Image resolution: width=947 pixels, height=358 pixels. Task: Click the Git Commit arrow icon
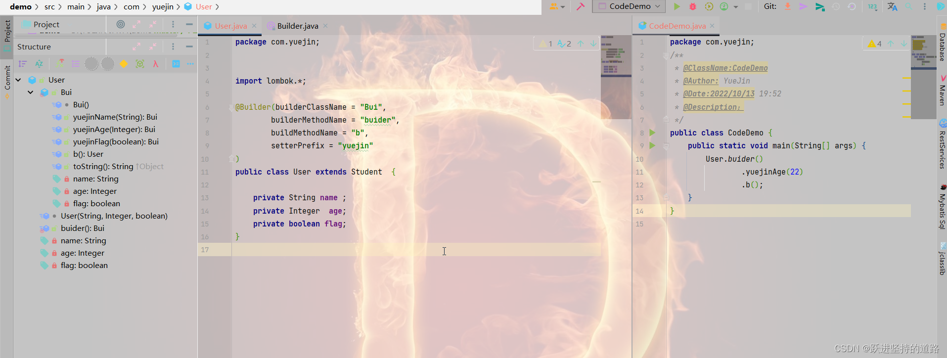pos(803,6)
